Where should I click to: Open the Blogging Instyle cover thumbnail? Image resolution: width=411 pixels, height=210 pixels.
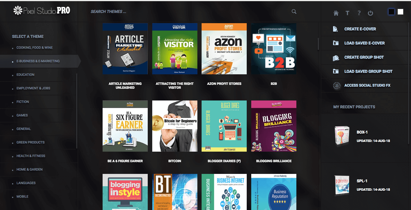pos(125,192)
